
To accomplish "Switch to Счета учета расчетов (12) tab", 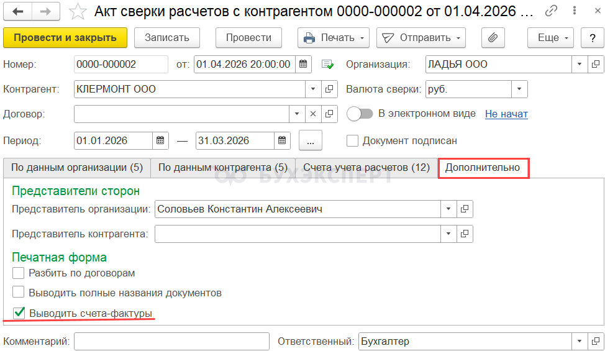I will [366, 168].
